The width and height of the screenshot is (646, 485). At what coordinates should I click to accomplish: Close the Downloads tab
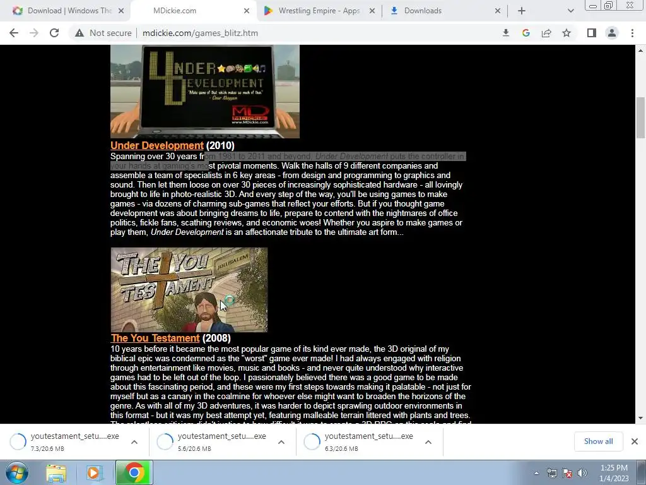(x=498, y=11)
